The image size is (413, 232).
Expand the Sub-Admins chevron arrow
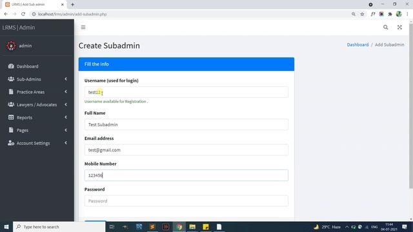coord(66,79)
